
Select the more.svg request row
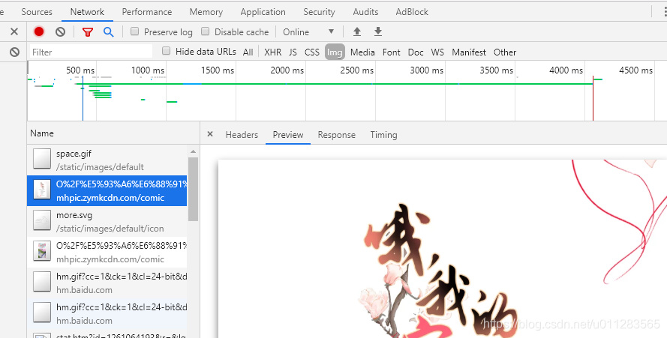pyautogui.click(x=107, y=222)
